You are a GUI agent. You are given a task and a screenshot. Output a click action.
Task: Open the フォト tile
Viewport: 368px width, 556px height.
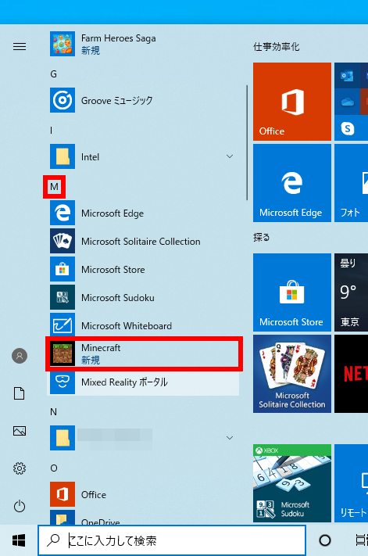click(351, 183)
